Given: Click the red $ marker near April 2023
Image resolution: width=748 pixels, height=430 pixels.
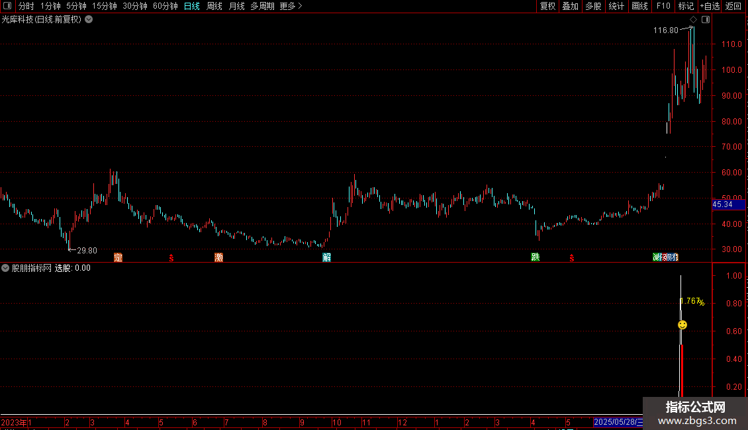Looking at the screenshot, I should (171, 258).
